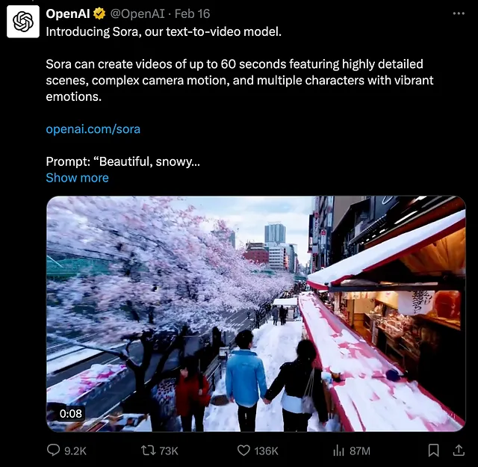Click the 73K reposts count

(169, 451)
